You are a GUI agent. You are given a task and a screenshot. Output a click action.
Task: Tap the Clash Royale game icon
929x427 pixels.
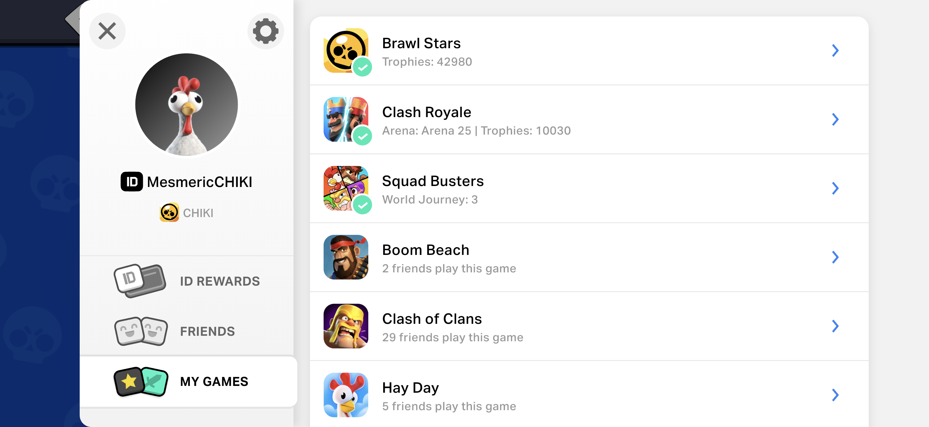[x=346, y=119]
